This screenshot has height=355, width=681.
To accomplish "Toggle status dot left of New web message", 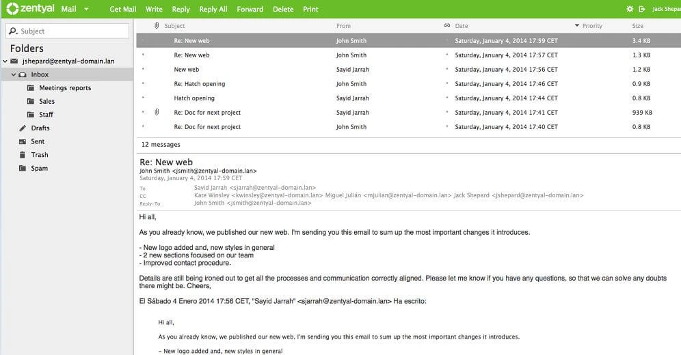I will (x=143, y=70).
